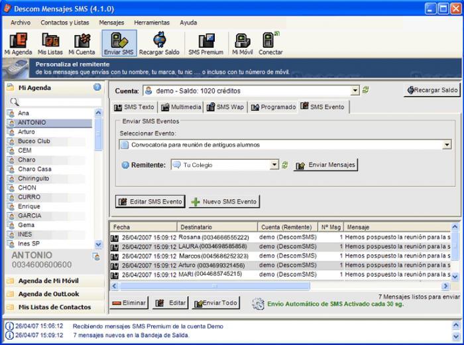This screenshot has width=464, height=345.
Task: Sort by the Destinatario column header
Action: point(217,227)
